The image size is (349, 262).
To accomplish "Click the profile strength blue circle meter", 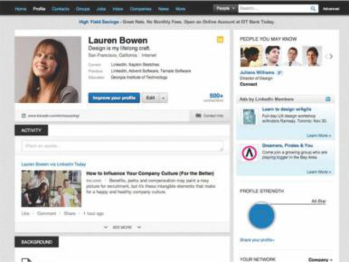I will [261, 216].
